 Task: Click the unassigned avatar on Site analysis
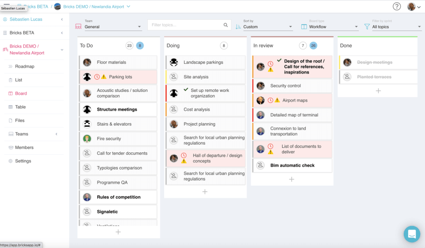click(x=174, y=77)
